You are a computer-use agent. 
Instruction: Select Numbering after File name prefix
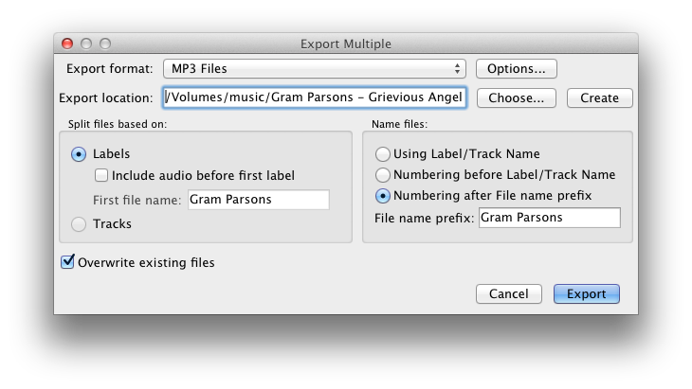[383, 196]
